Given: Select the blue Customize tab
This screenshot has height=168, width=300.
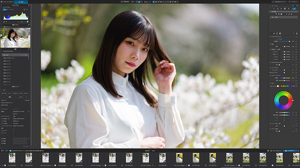Looking at the screenshot, I should pos(21,2).
